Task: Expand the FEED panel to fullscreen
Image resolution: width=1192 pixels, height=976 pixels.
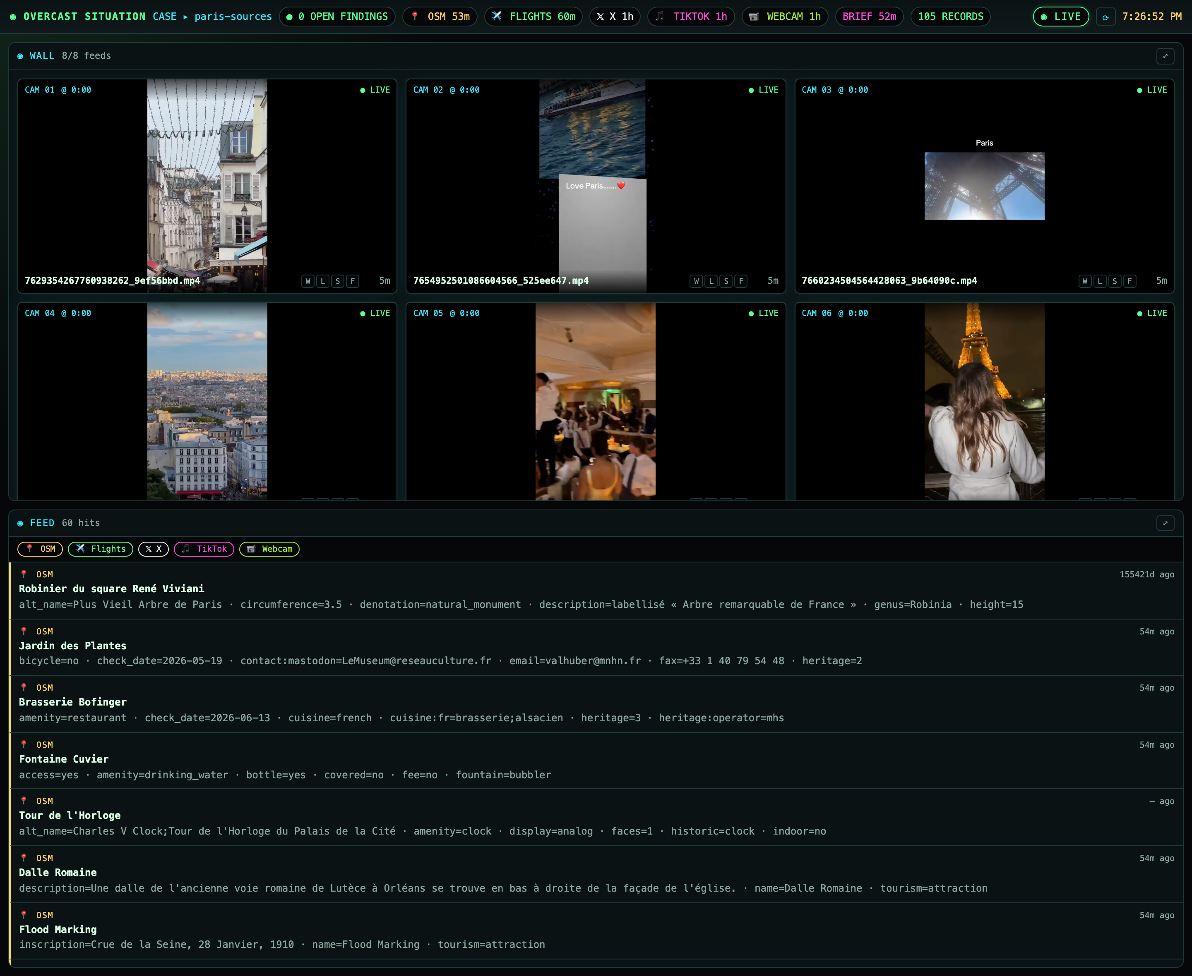Action: 1165,524
